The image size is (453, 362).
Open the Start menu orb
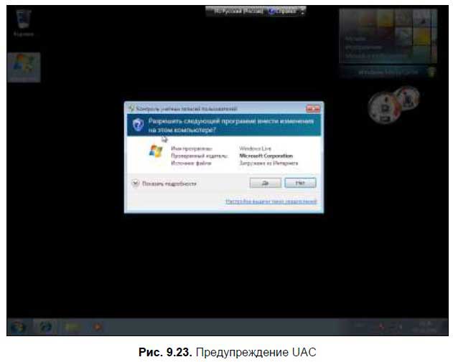(x=18, y=327)
